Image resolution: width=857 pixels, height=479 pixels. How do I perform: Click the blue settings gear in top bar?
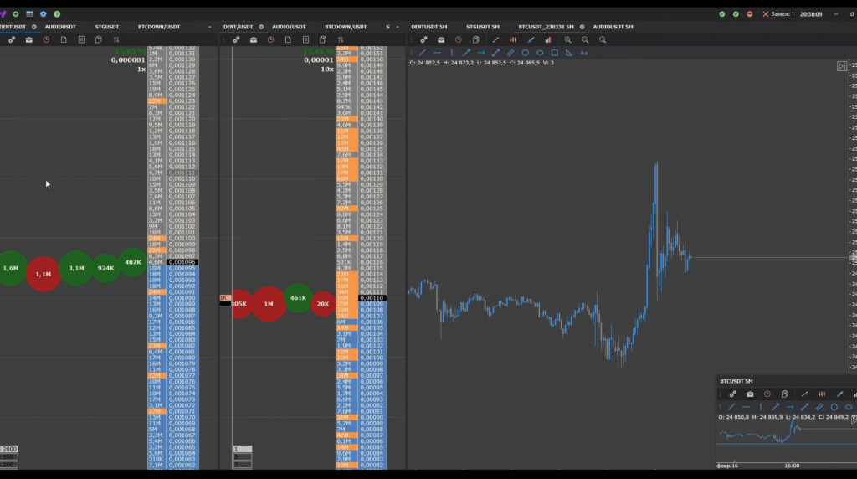[x=43, y=14]
